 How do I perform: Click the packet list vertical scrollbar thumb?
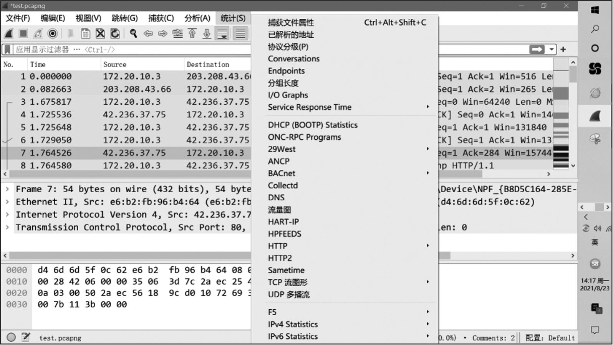[573, 74]
